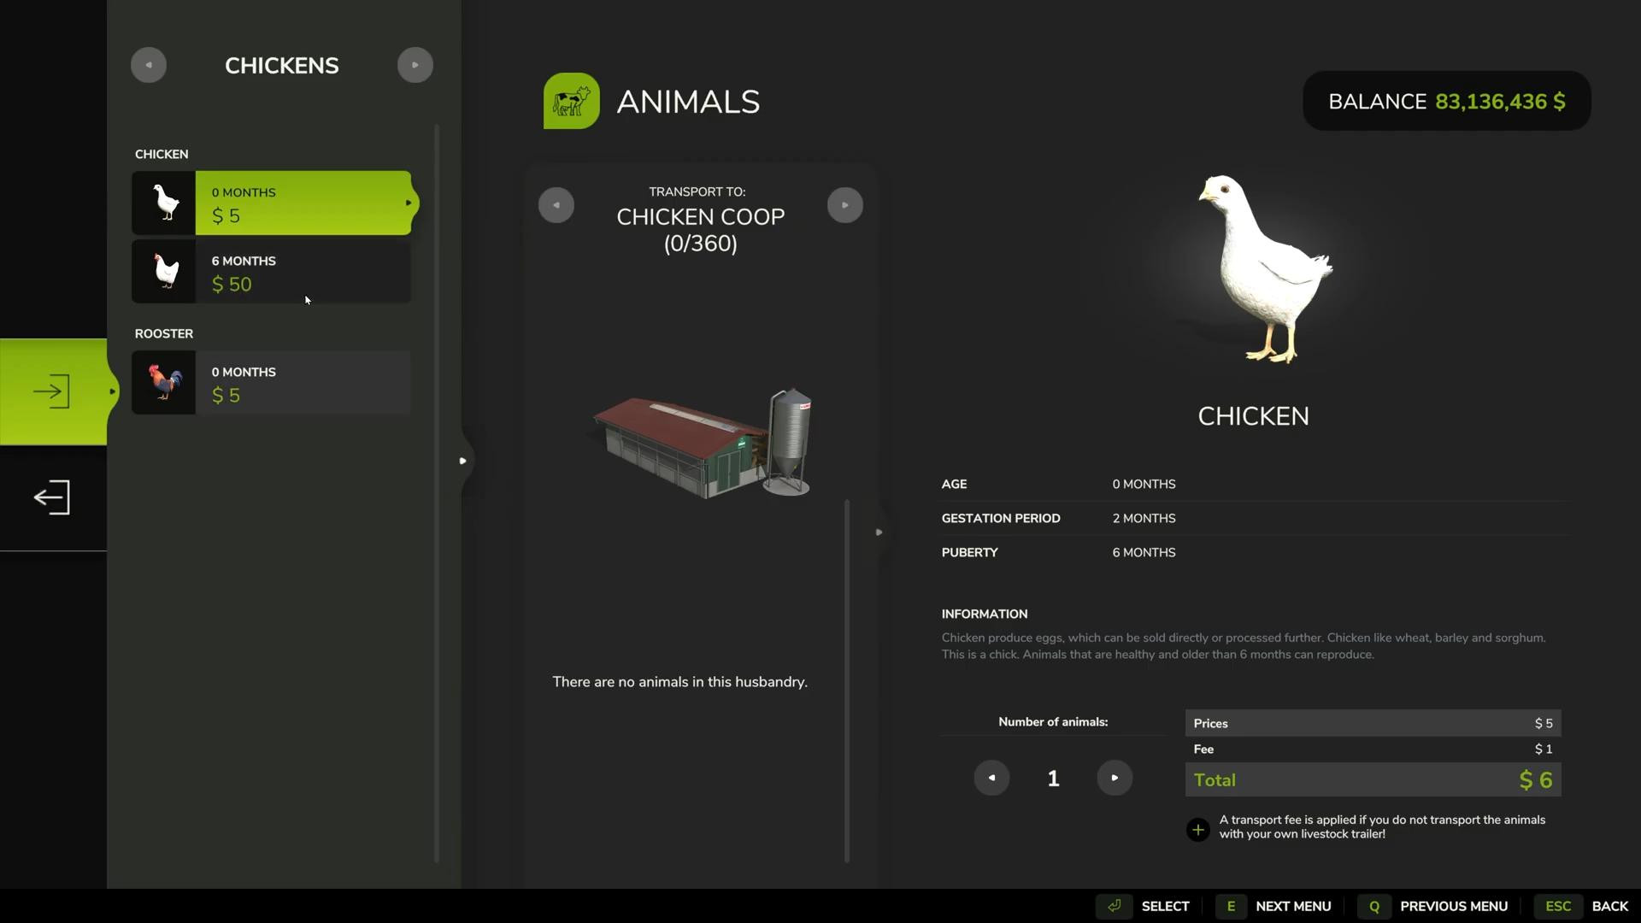Select the 6 months chicken for $50

(272, 272)
